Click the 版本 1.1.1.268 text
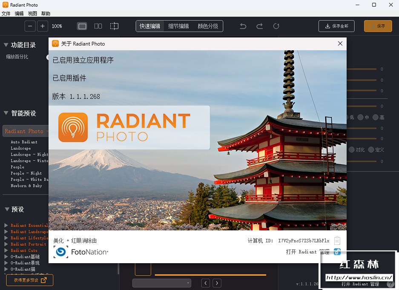Viewport: 399px width, 290px height. pos(76,96)
